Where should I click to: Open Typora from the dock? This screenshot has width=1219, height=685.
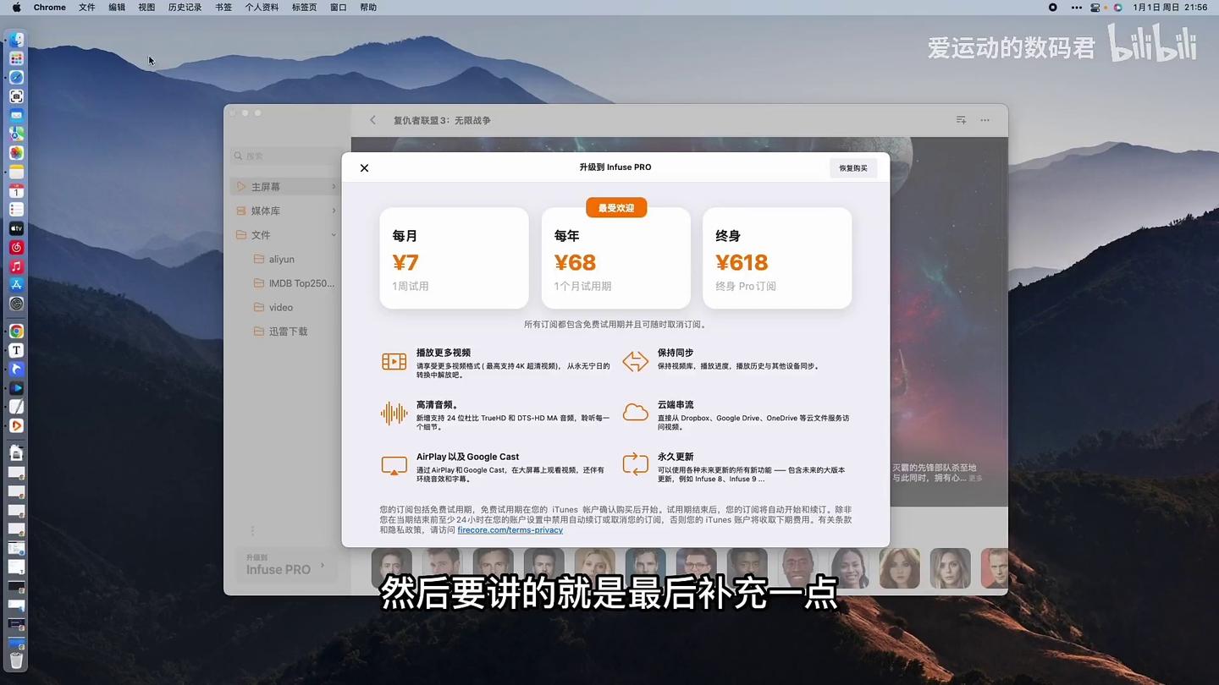[16, 350]
